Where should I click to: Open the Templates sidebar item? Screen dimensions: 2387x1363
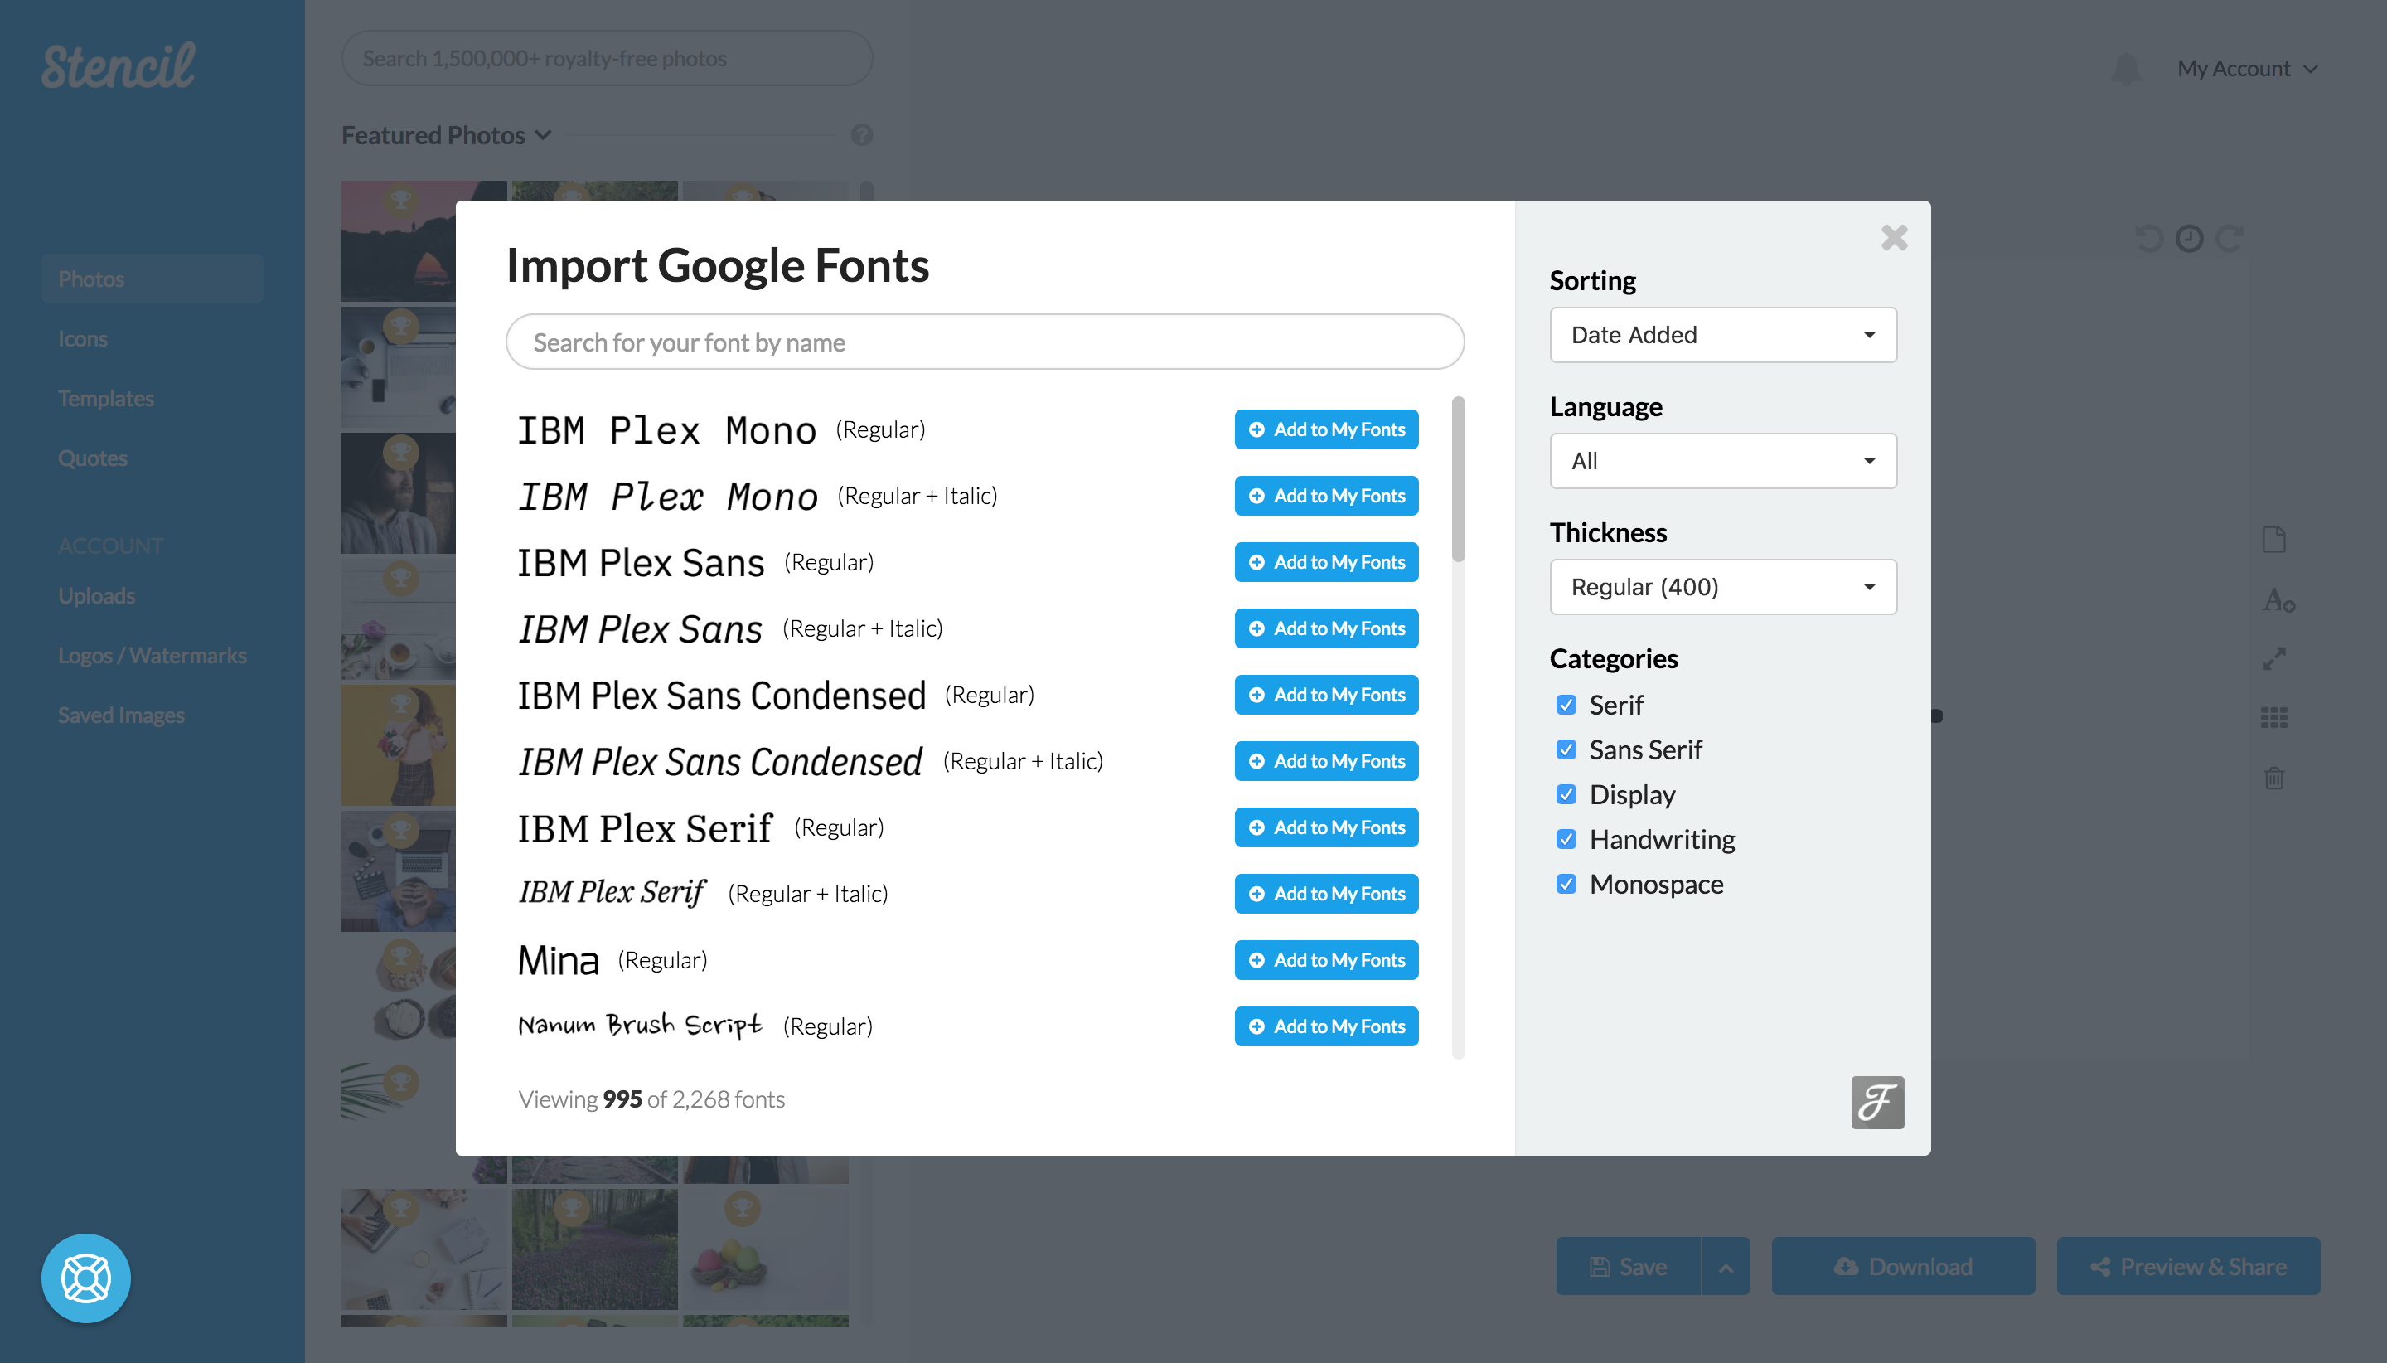click(x=106, y=399)
